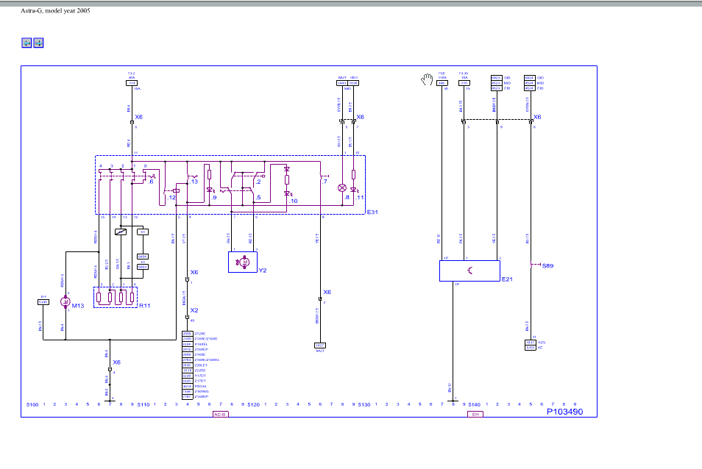Image resolution: width=702 pixels, height=469 pixels.
Task: Click the M13 label text
Action: [x=78, y=306]
